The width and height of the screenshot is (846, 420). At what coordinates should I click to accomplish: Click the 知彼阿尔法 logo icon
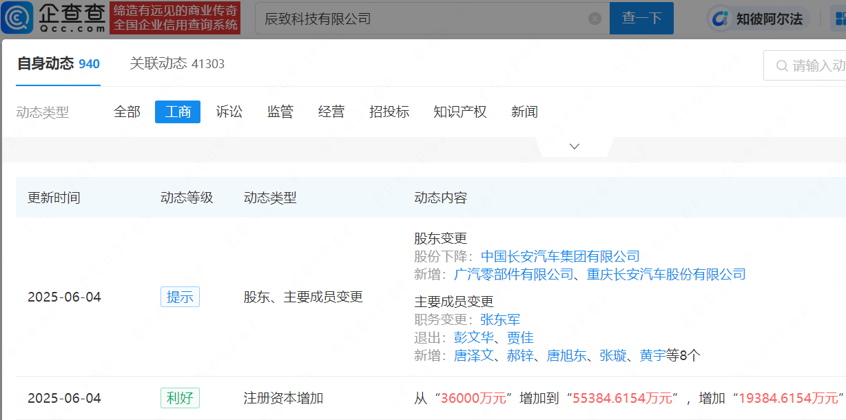(x=721, y=19)
